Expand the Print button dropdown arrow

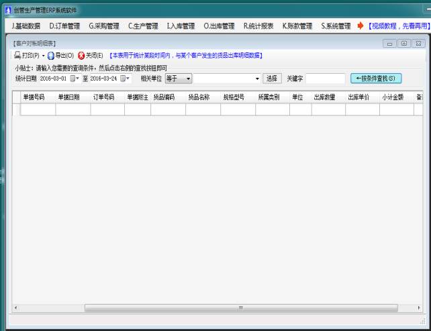click(44, 55)
